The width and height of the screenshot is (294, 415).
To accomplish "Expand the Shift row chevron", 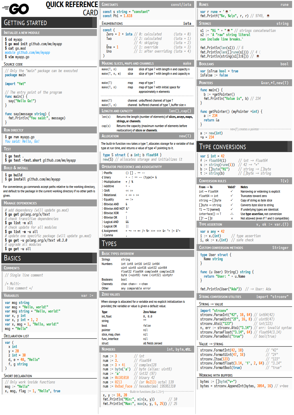I will (103, 191).
